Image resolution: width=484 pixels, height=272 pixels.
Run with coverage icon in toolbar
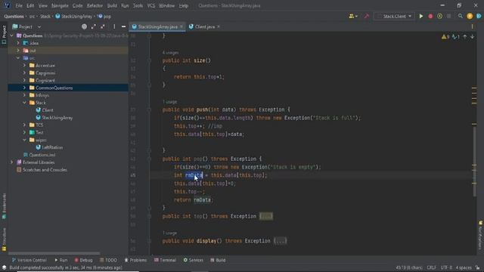[x=439, y=17]
